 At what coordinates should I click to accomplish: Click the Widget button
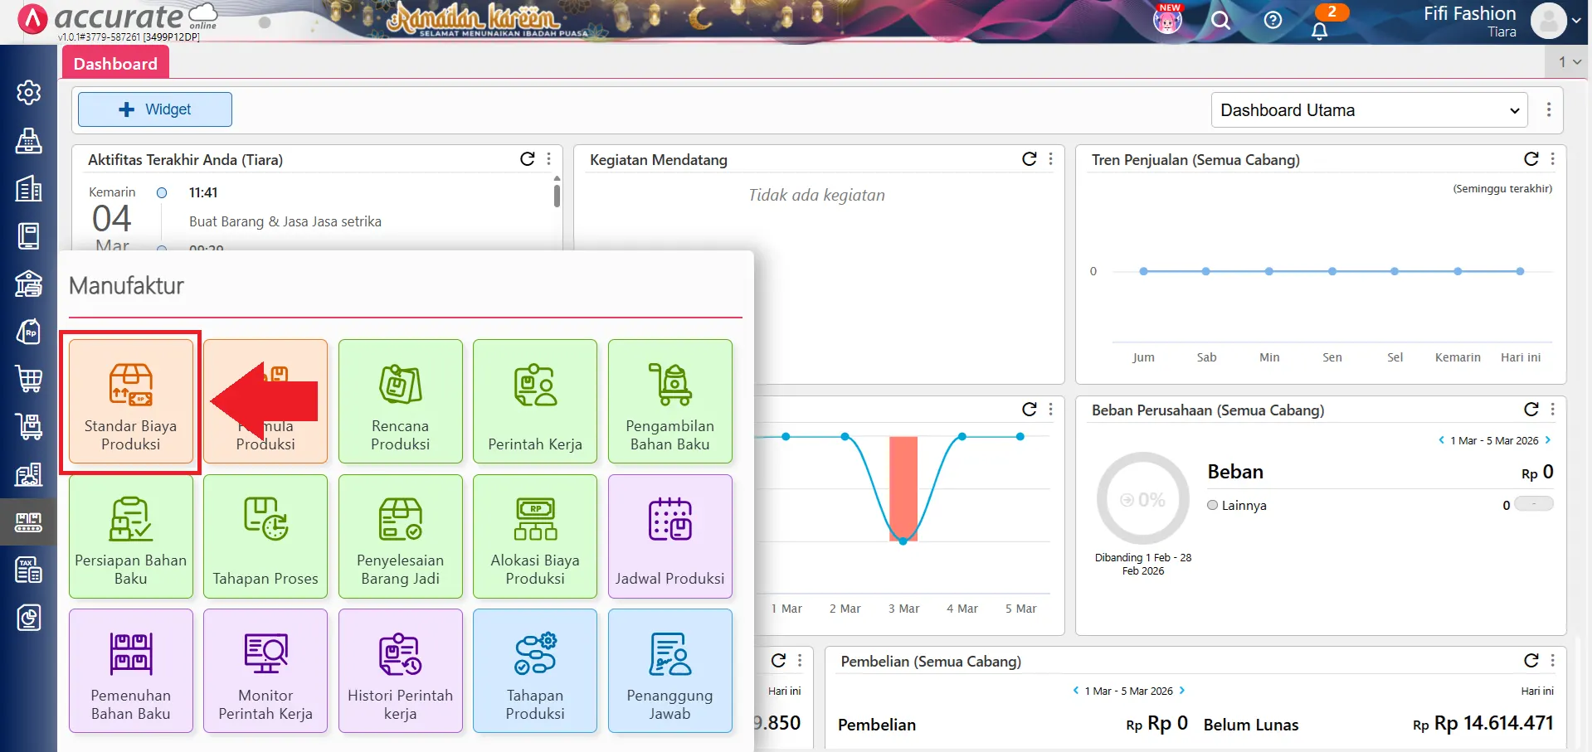point(154,109)
